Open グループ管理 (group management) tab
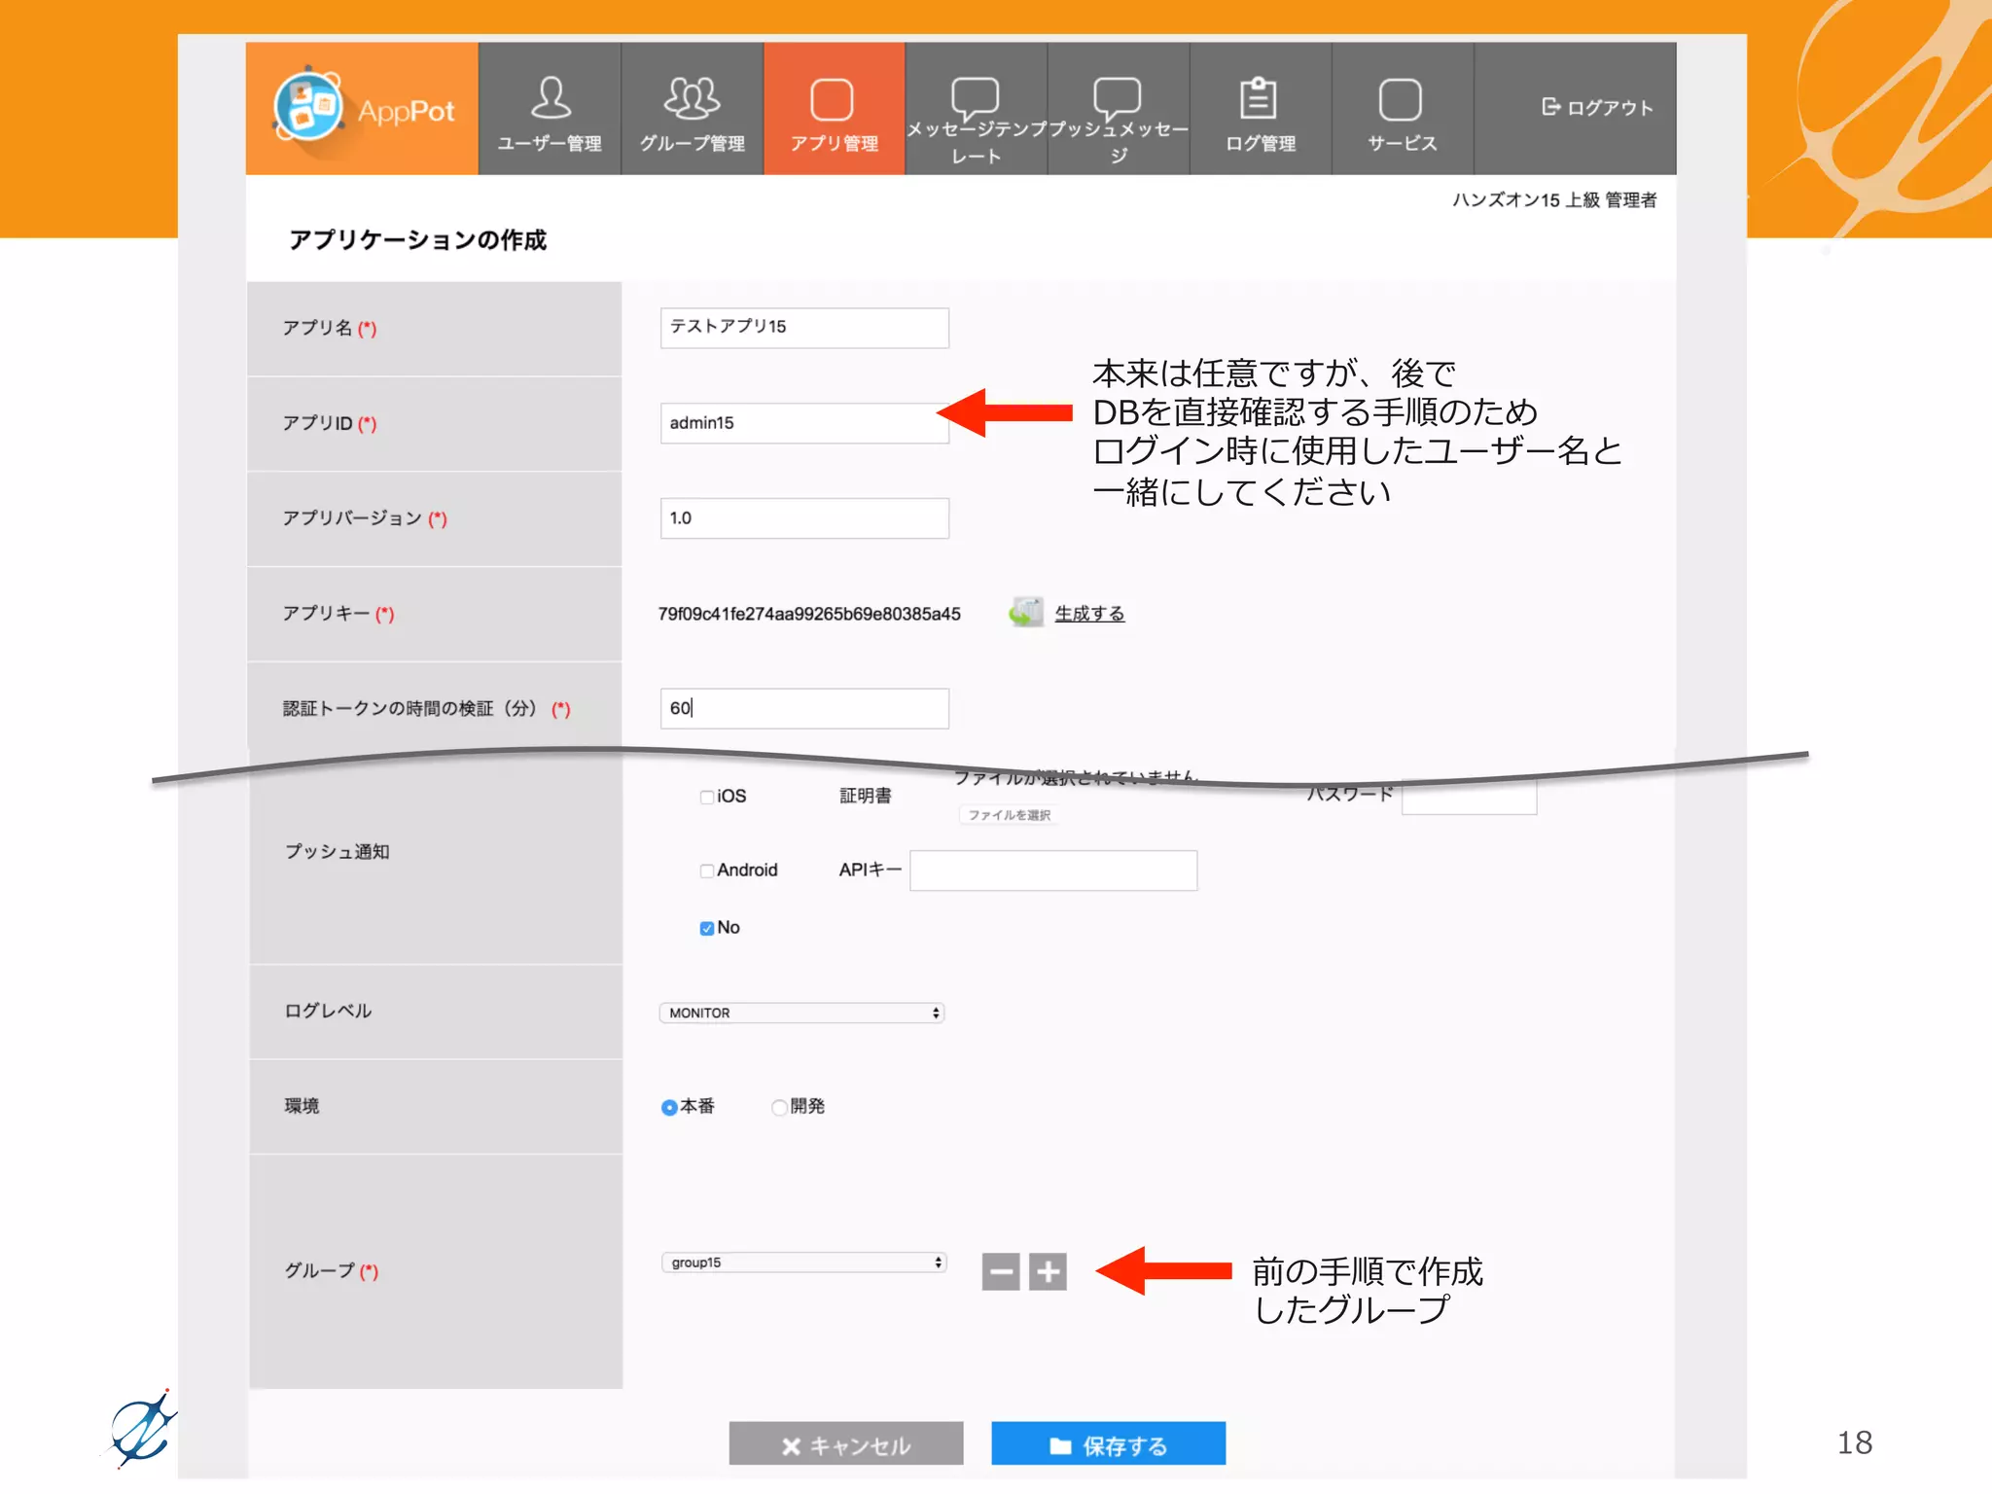 tap(692, 109)
